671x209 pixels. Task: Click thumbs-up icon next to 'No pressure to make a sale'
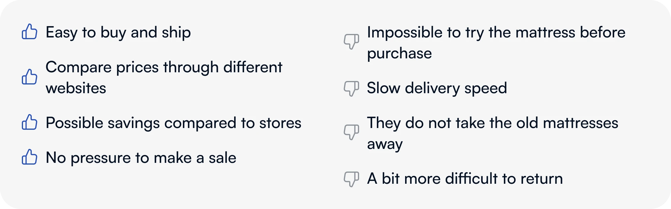point(29,157)
